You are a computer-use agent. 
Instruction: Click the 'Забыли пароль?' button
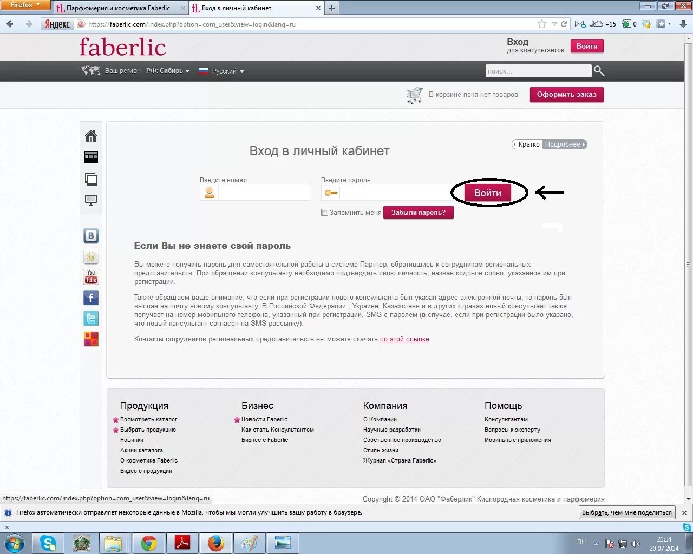[419, 213]
